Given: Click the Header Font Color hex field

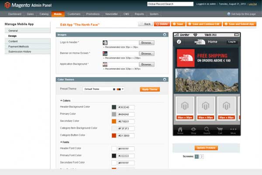Looking at the screenshot, I should (x=126, y=149).
